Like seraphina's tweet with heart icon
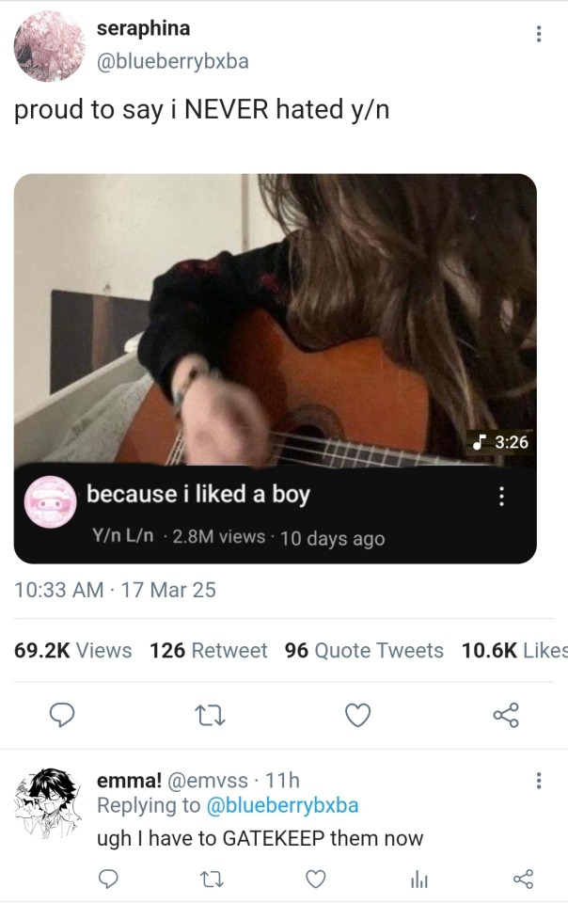This screenshot has height=903, width=568. coord(357,717)
